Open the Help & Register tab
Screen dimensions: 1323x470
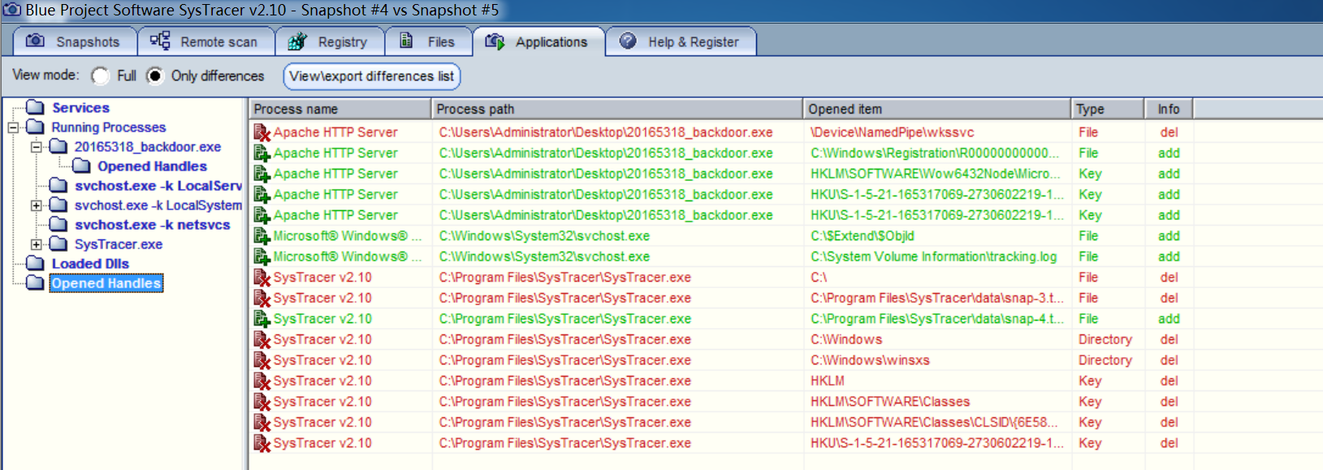tap(681, 41)
